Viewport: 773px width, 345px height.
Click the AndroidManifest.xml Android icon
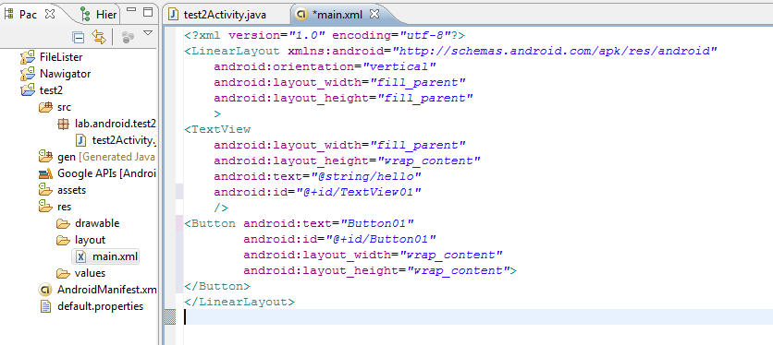click(45, 290)
